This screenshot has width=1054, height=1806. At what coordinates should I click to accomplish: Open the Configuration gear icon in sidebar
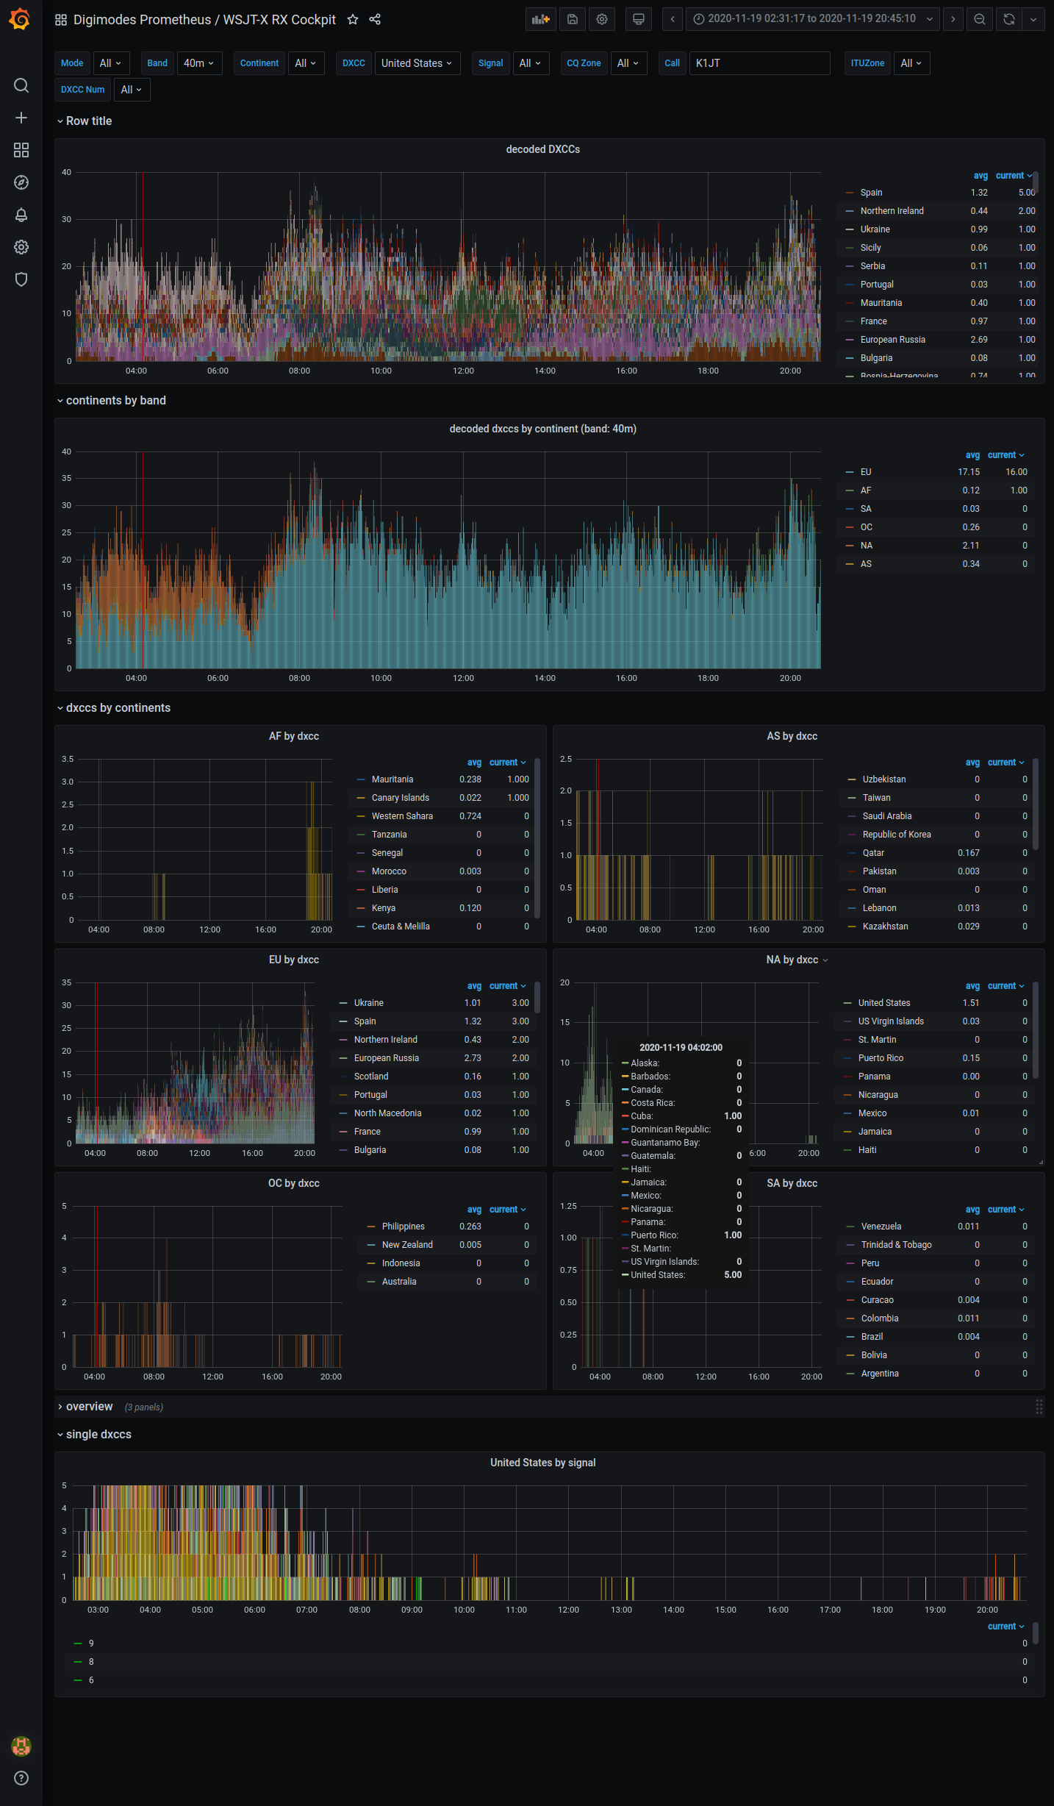click(21, 247)
